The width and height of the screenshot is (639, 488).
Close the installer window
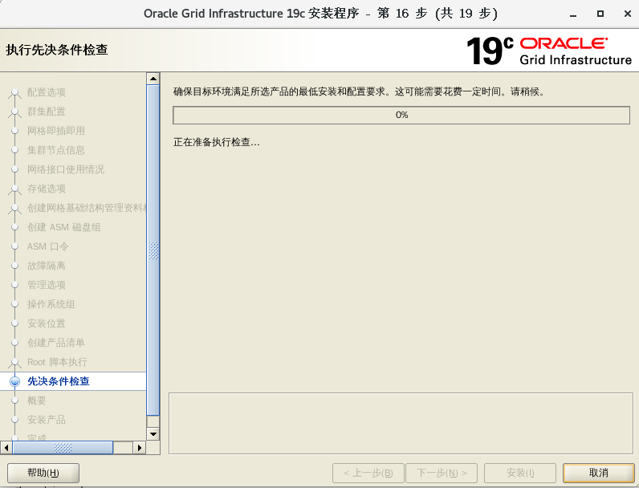pos(628,14)
